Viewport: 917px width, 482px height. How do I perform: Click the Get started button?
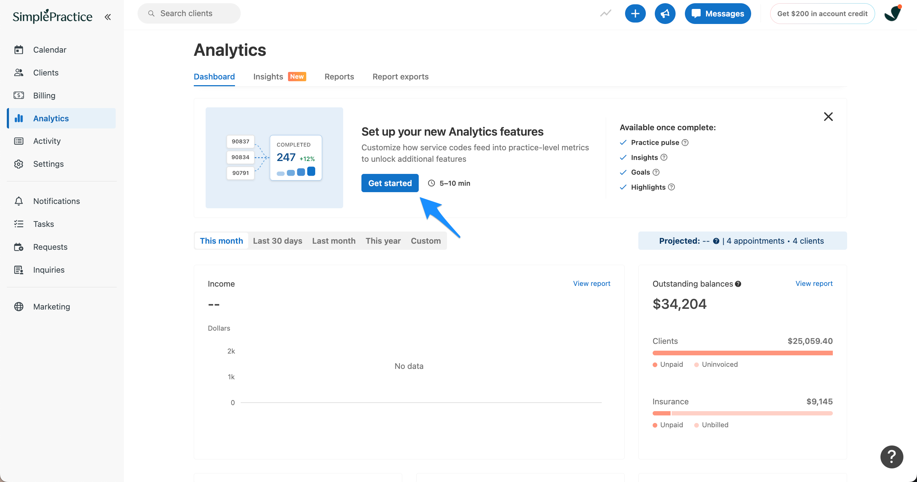tap(390, 183)
